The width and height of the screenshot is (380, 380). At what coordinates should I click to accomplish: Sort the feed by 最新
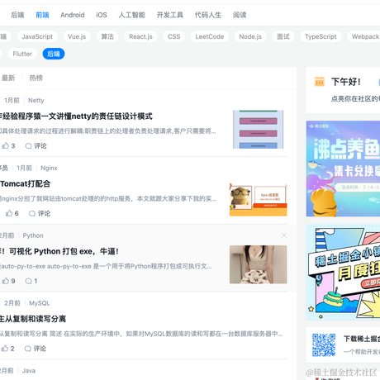click(x=8, y=78)
